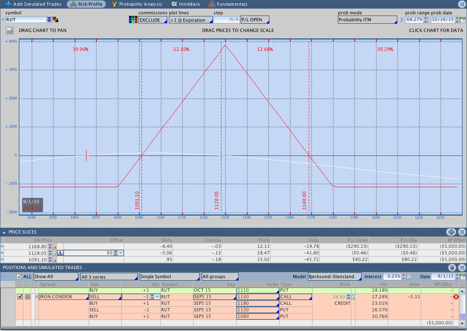The image size is (467, 331).
Task: Click the P/L Open column header
Action: coord(358,240)
